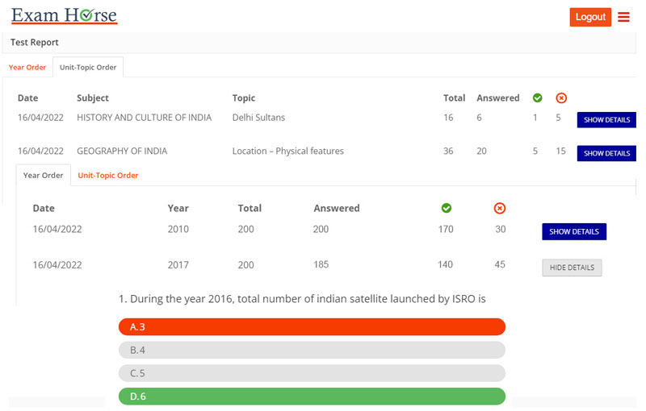Viewport: 646px width, 411px height.
Task: Click red cross icon in year table header
Action: click(499, 208)
